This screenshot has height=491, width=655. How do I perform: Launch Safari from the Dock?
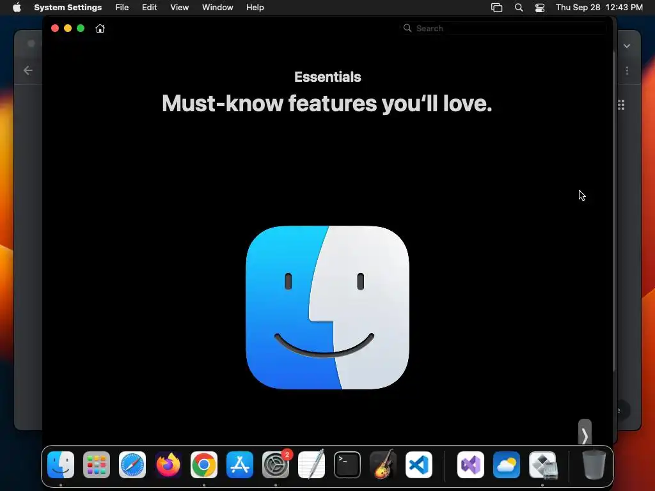click(x=132, y=465)
